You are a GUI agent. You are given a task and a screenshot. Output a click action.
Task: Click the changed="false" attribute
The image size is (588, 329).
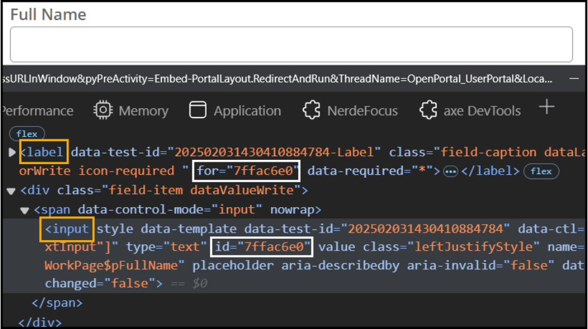(100, 284)
